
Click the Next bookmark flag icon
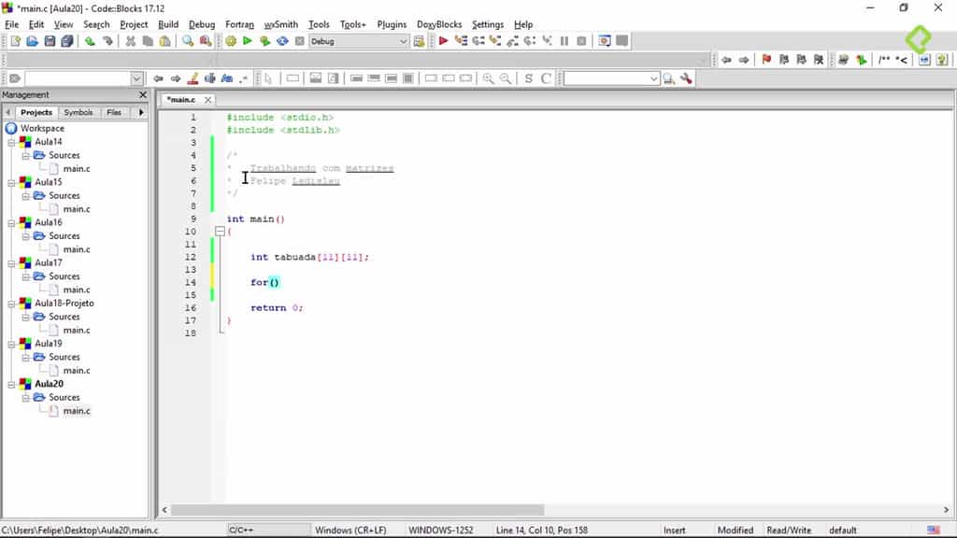(x=801, y=60)
